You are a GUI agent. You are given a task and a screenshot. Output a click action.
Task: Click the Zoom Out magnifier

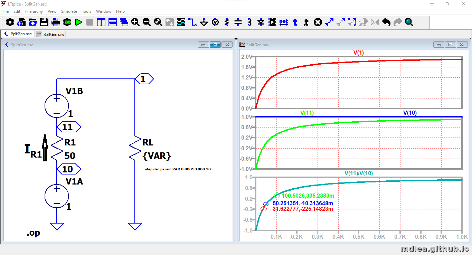[x=147, y=22]
